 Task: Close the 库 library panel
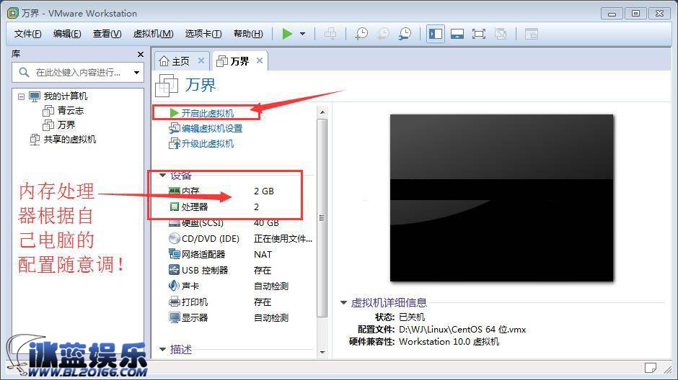pos(140,55)
